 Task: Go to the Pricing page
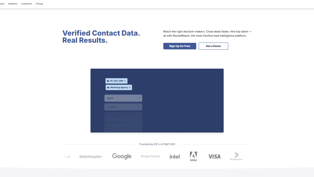(x=40, y=4)
